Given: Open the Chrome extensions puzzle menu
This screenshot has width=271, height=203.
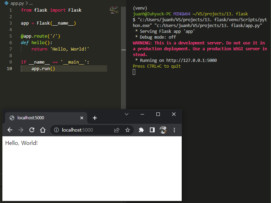Looking at the screenshot, I should coord(141,130).
